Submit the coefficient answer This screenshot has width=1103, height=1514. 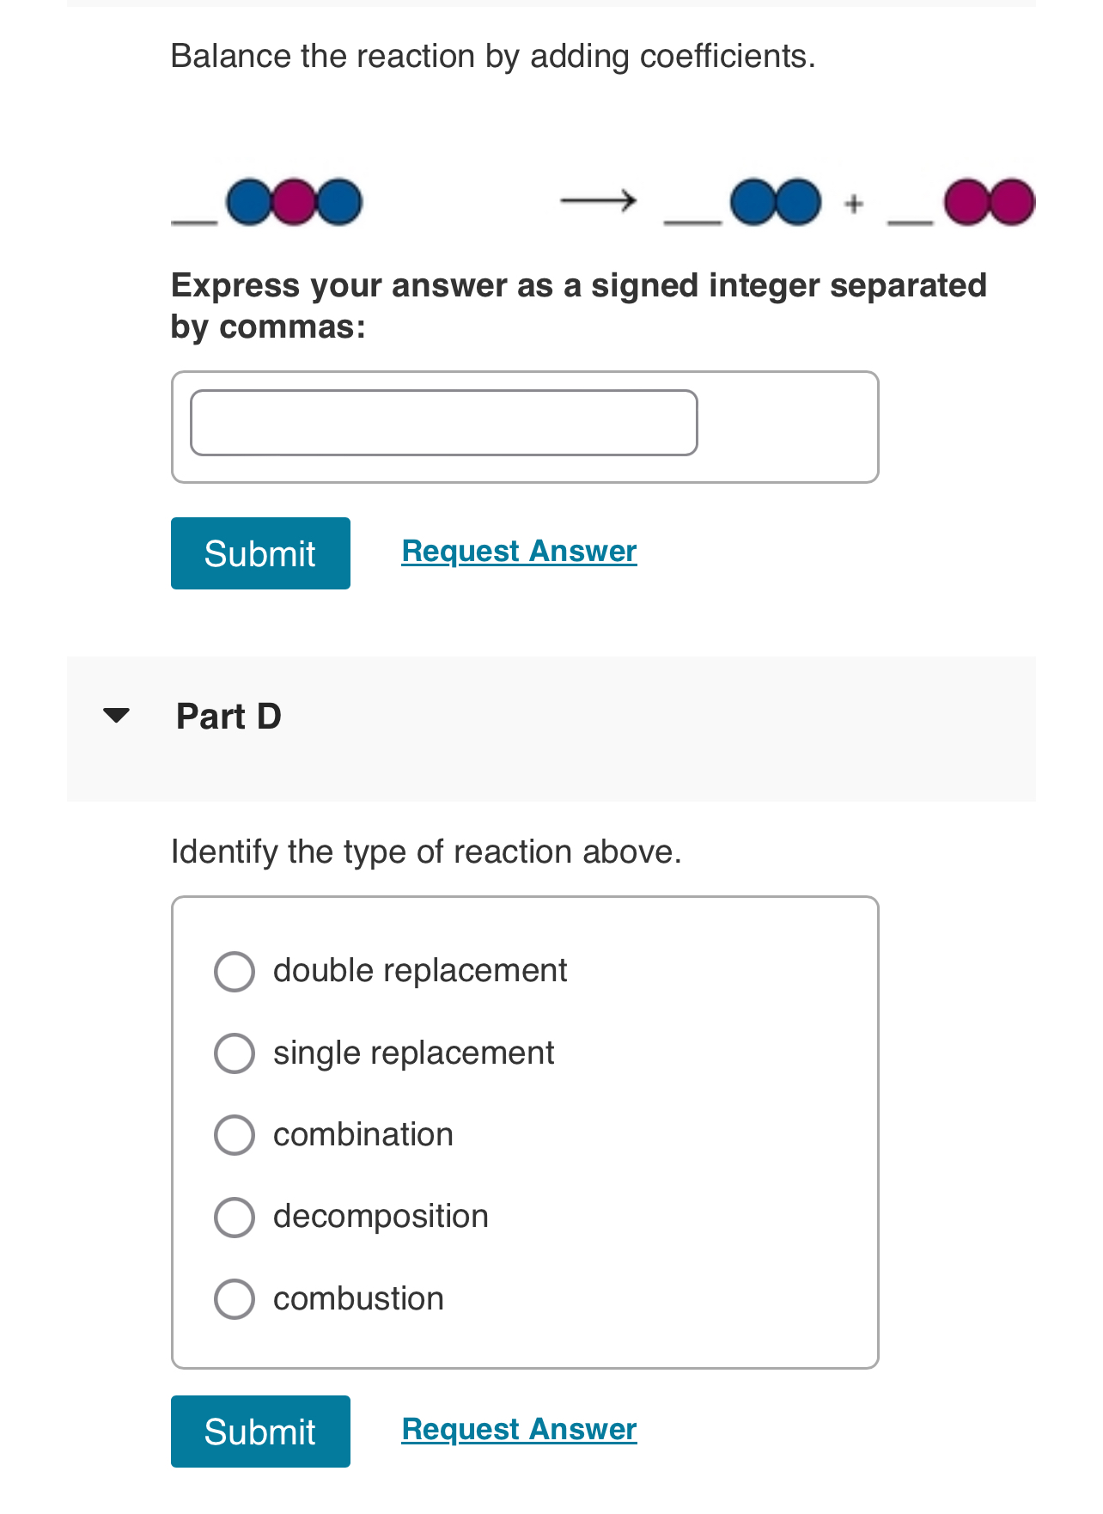(259, 552)
